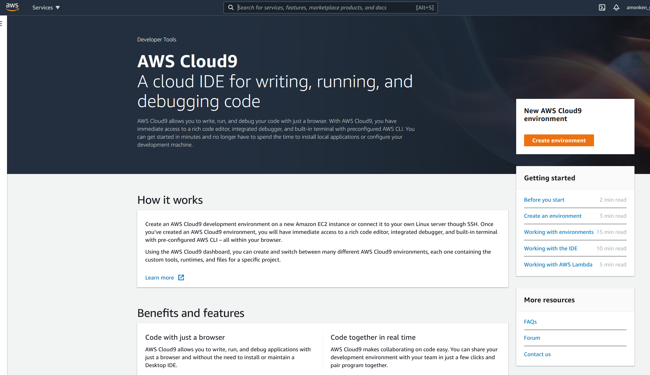Click the 'How it works' heading
650x375 pixels.
click(x=170, y=200)
